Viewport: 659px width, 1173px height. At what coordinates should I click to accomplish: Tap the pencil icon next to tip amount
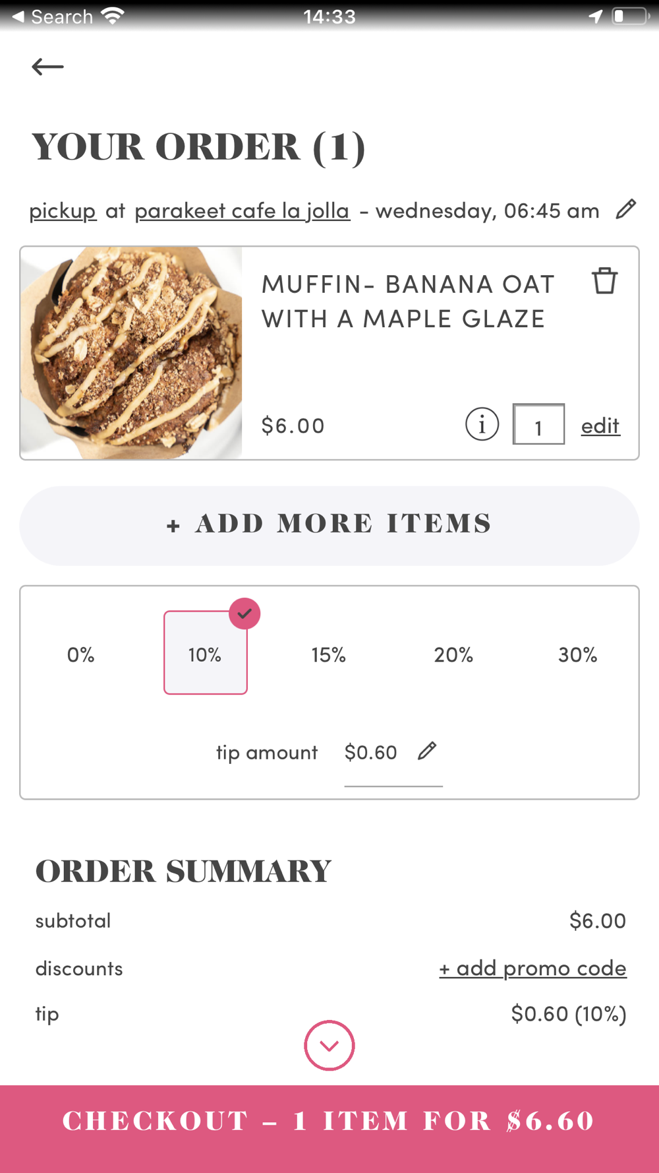427,751
